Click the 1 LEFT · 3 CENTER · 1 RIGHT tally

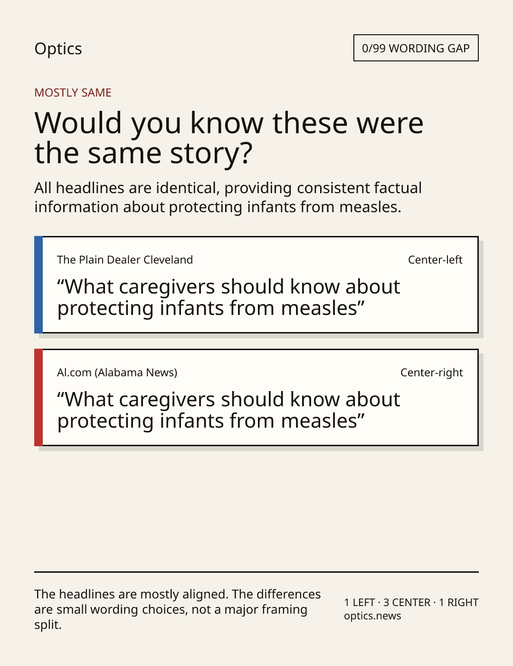click(411, 602)
